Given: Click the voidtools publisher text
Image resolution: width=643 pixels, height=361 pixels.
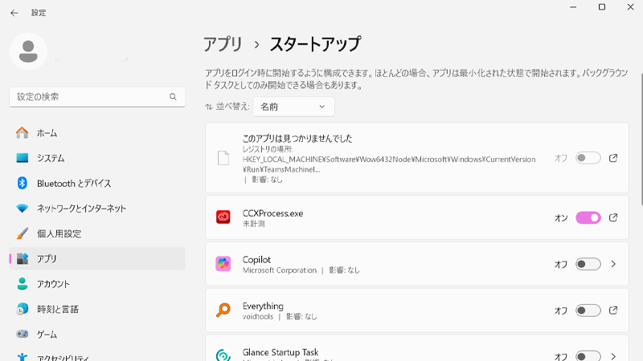Looking at the screenshot, I should (x=258, y=316).
